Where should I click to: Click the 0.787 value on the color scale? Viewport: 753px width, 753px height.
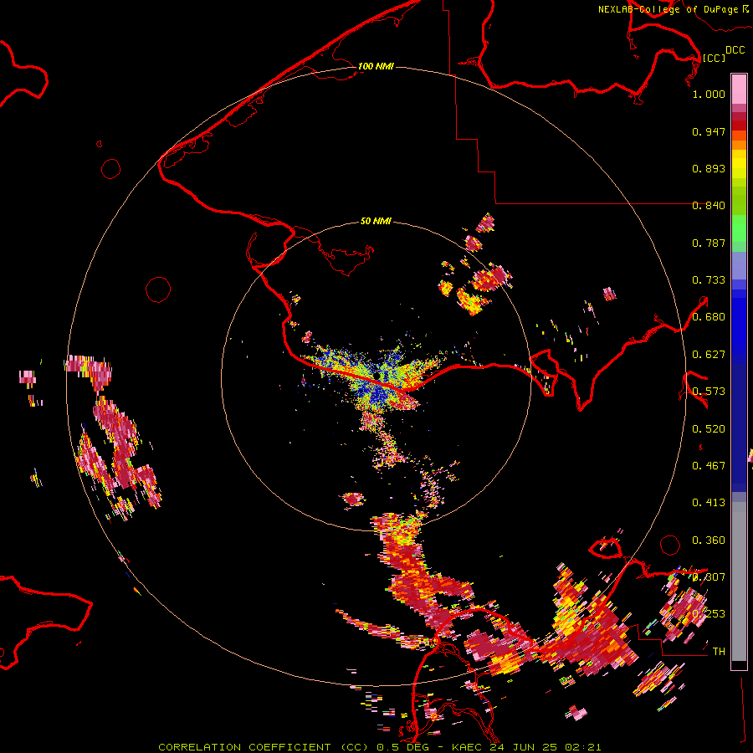[709, 243]
